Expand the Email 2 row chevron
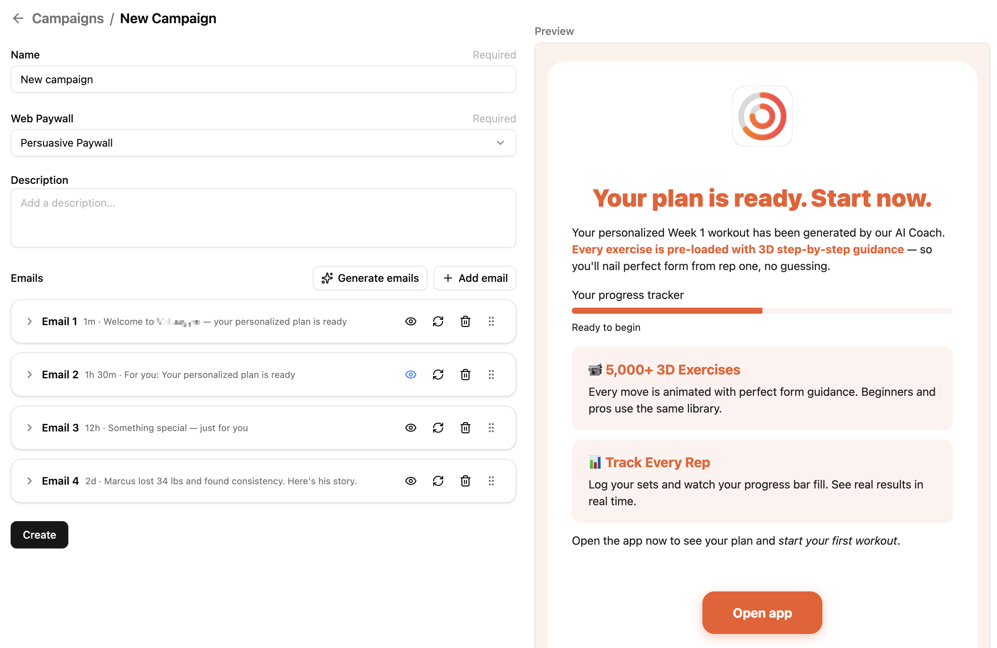997x648 pixels. [x=29, y=374]
